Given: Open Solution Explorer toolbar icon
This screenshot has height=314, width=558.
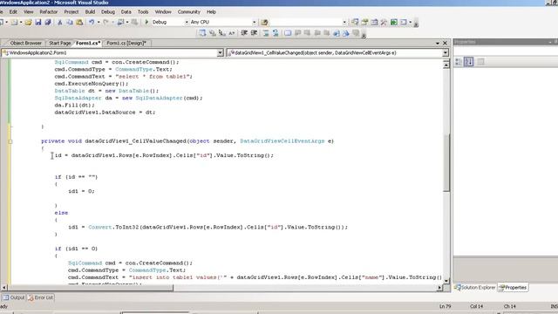Looking at the screenshot, I should 355,22.
